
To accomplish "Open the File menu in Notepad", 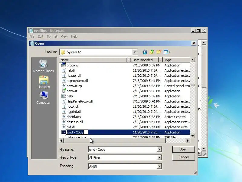I will [x=32, y=36].
